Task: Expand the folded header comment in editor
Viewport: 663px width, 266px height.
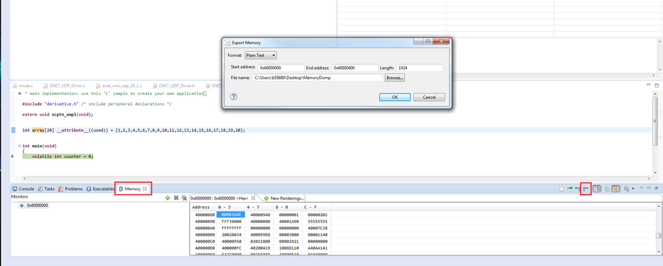Action: 20,93
